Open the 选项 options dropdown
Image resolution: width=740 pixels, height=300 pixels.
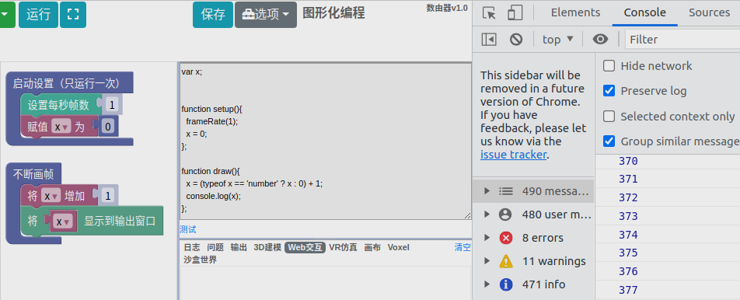pyautogui.click(x=266, y=15)
